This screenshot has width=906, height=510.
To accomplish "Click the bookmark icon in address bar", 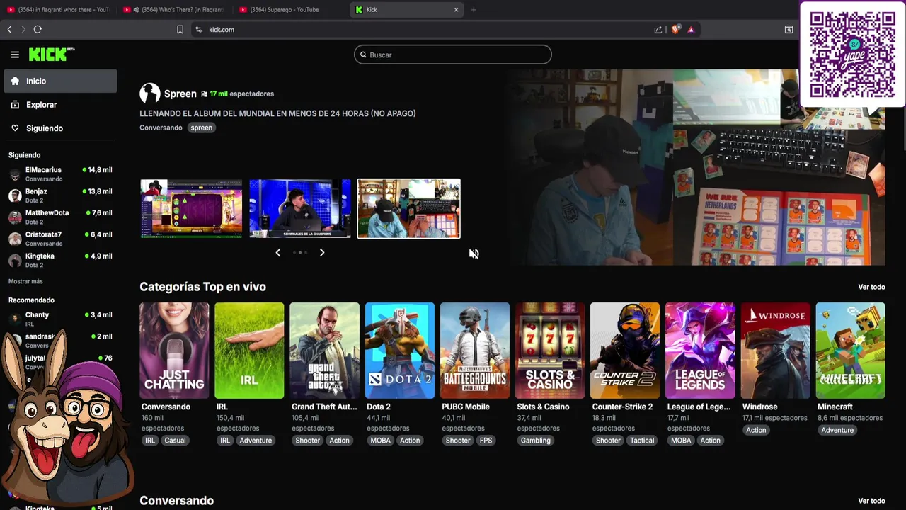I will click(180, 29).
